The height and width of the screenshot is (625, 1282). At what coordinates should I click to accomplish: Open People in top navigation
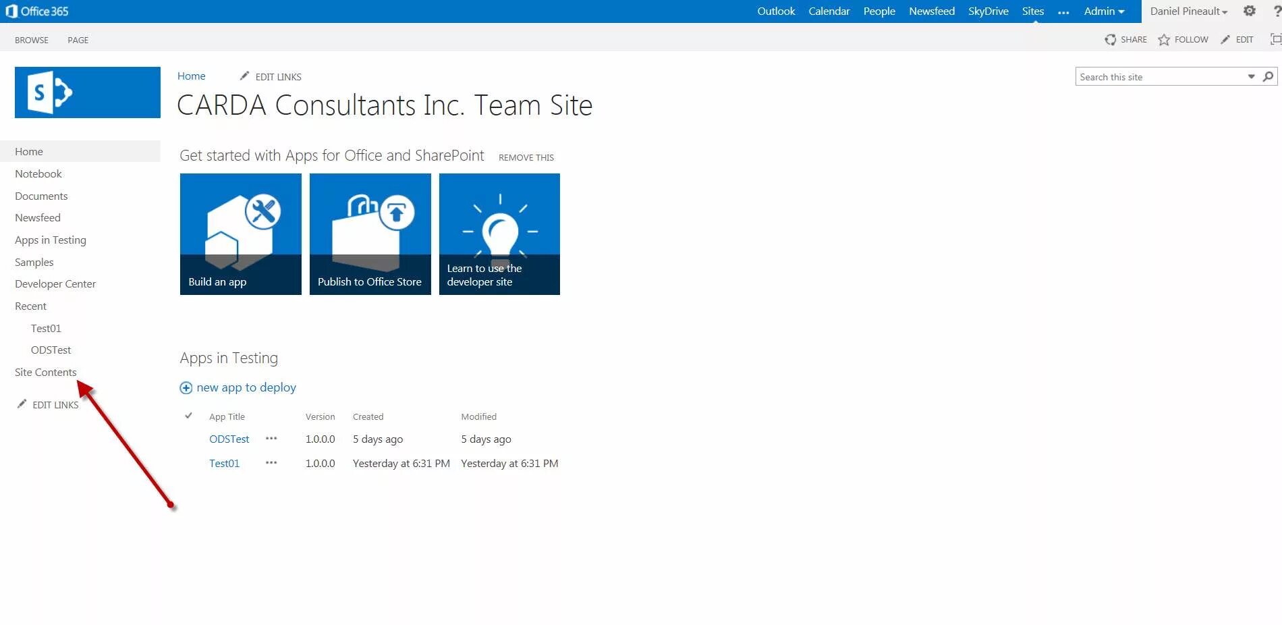pos(879,11)
